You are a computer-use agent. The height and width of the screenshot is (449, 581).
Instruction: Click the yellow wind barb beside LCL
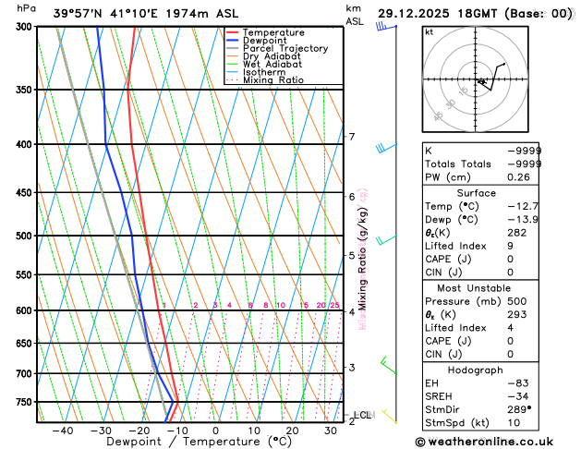(389, 418)
